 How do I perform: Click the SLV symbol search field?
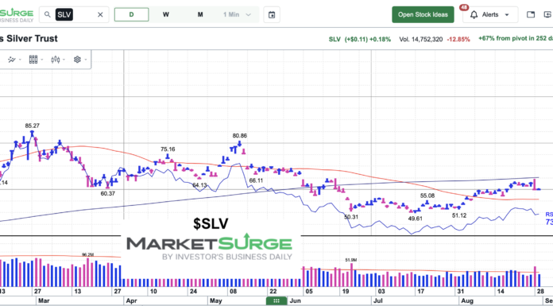(74, 15)
